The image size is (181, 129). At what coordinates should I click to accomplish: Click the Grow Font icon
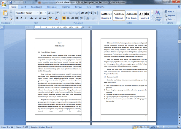[49, 13]
